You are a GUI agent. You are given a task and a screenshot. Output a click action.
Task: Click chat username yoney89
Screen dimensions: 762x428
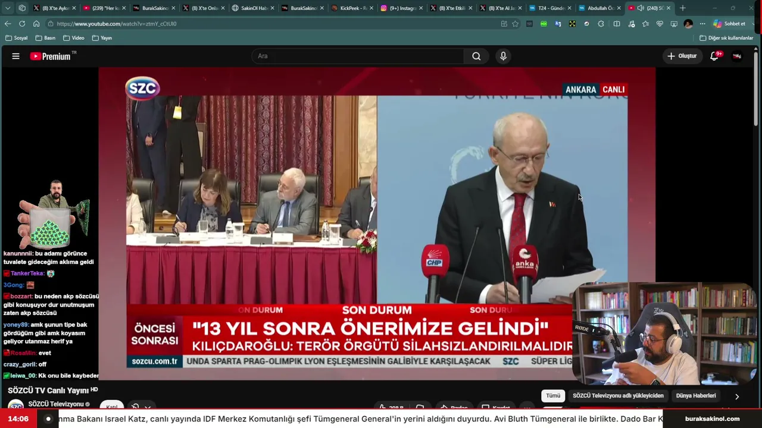[x=15, y=325]
